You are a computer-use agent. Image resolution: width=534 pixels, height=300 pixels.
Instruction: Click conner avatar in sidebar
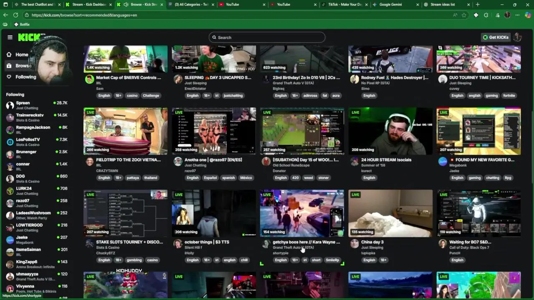click(10, 166)
